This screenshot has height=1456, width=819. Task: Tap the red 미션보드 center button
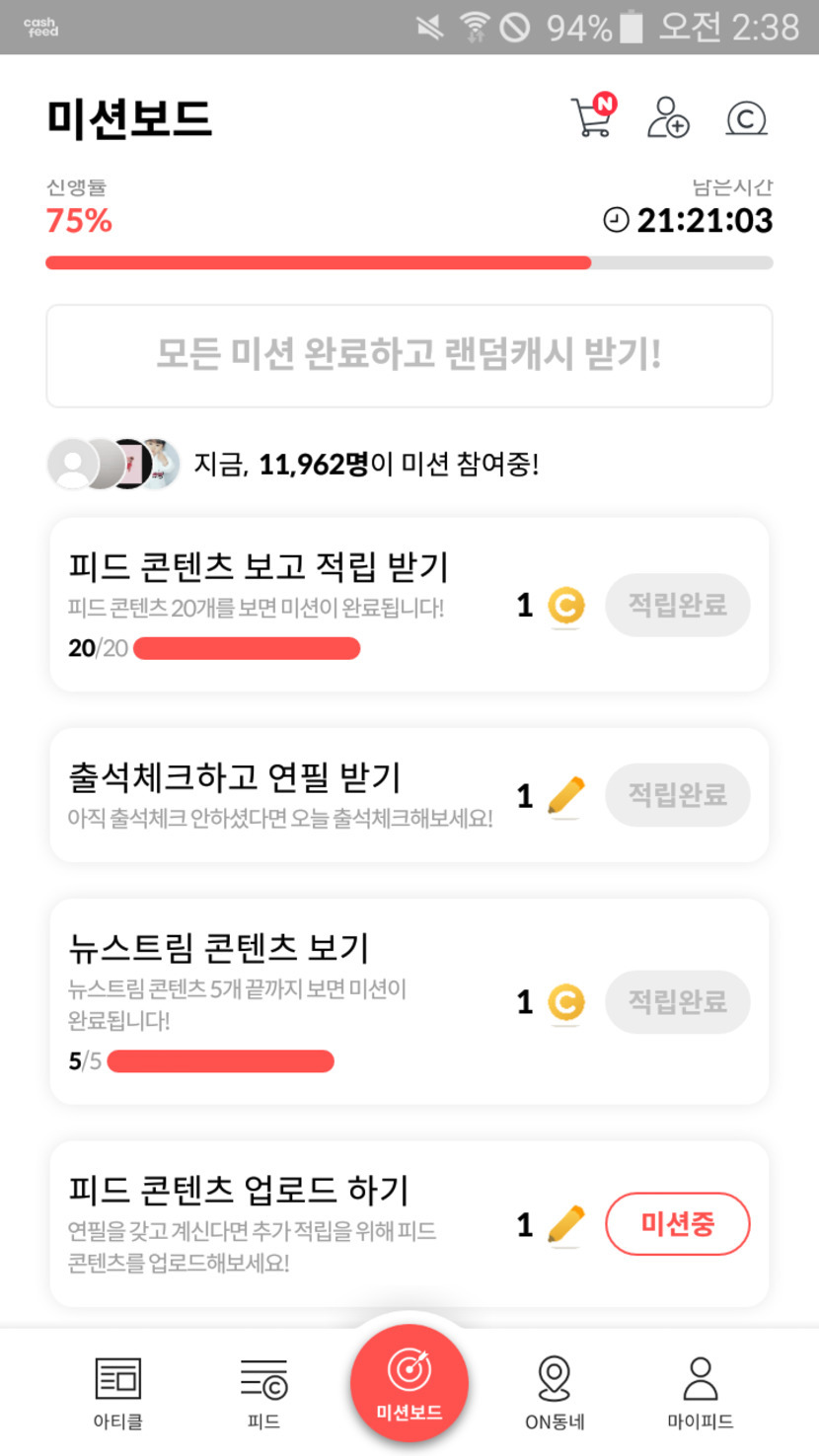point(409,1383)
